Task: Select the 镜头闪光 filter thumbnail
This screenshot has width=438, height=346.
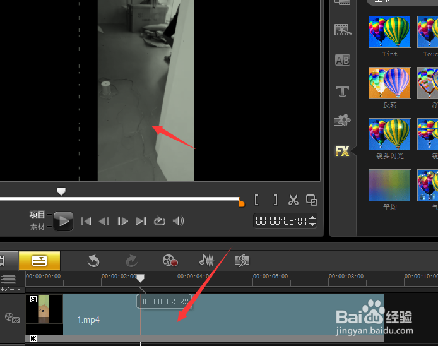Action: (389, 134)
